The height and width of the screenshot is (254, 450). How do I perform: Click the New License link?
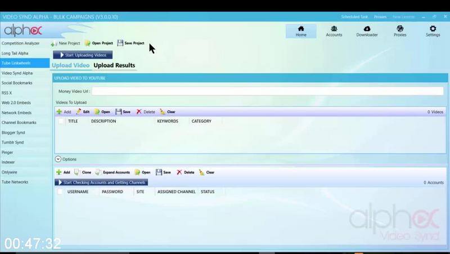[x=403, y=17]
